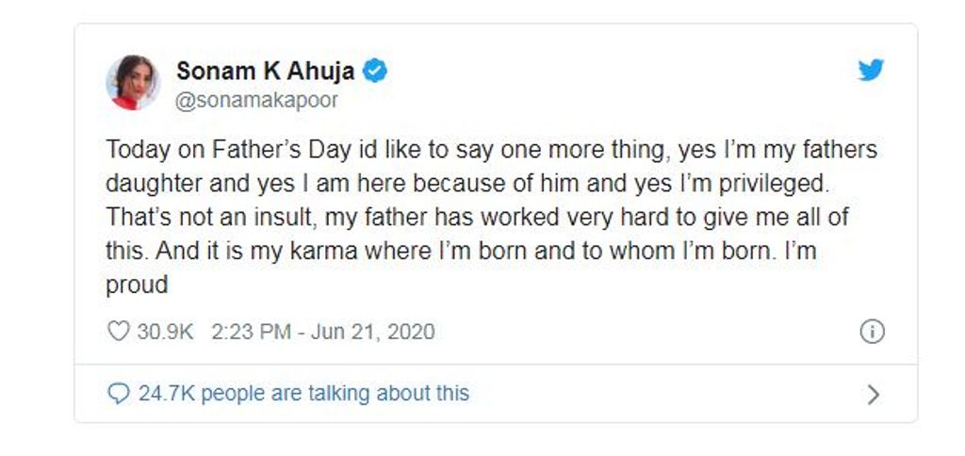Click the "That's not an insult" sentence
Viewport: 965px width, 456px height.
[211, 218]
